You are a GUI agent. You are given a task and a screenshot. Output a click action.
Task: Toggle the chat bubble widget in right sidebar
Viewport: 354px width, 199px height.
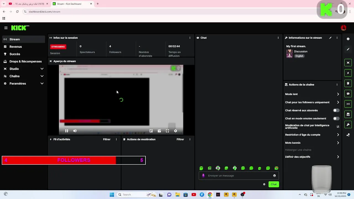click(348, 94)
